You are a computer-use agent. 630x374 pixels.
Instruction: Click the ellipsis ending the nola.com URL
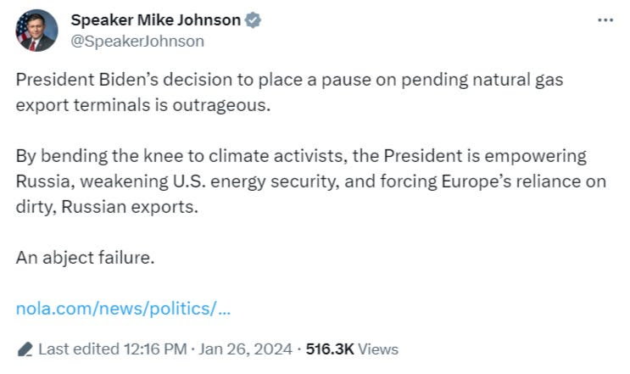pyautogui.click(x=226, y=310)
